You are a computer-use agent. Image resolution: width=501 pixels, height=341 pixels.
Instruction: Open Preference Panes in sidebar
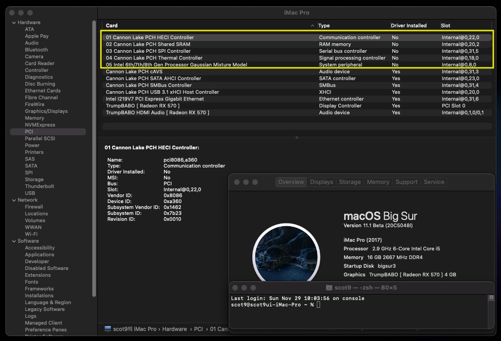pyautogui.click(x=46, y=330)
